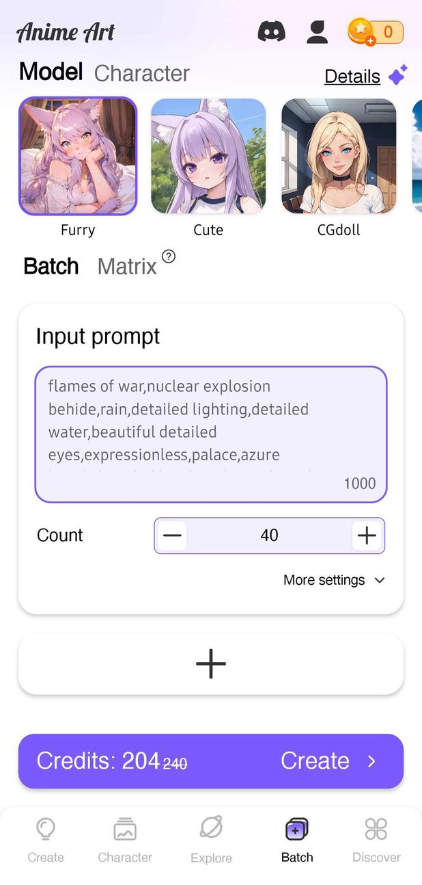Switch to the Matrix tab

coord(127,266)
